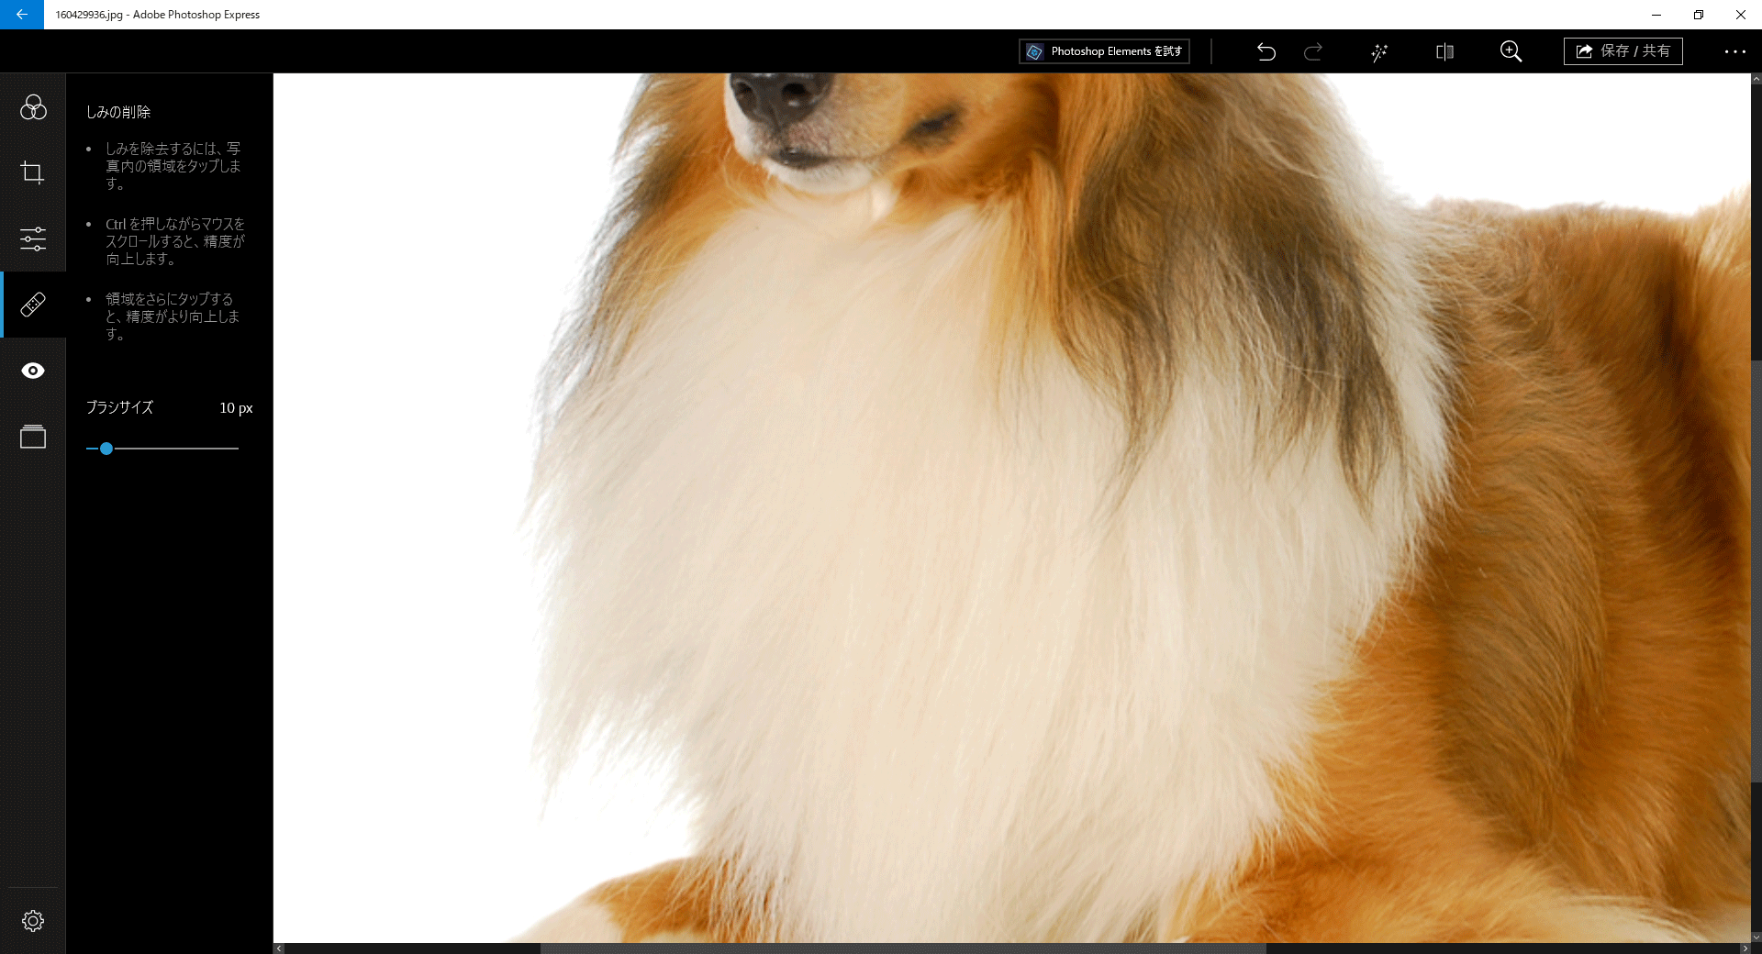Undo the last edit
The height and width of the screenshot is (954, 1762).
(x=1266, y=51)
